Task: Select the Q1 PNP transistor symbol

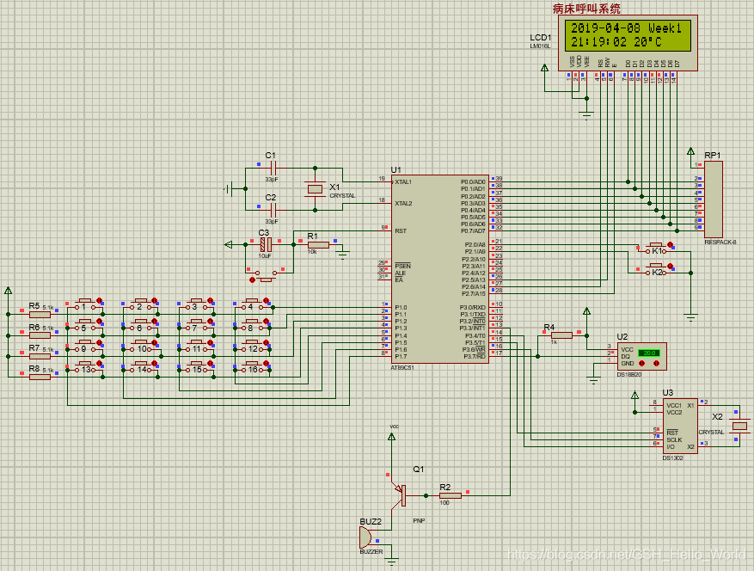Action: (400, 495)
